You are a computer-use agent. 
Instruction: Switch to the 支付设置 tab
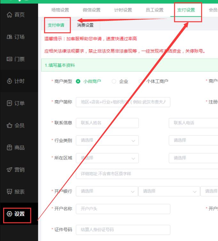[186, 10]
